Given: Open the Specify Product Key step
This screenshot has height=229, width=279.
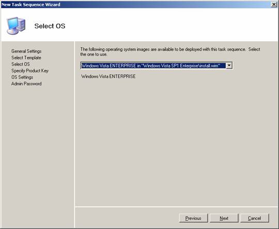Looking at the screenshot, I should (30, 71).
